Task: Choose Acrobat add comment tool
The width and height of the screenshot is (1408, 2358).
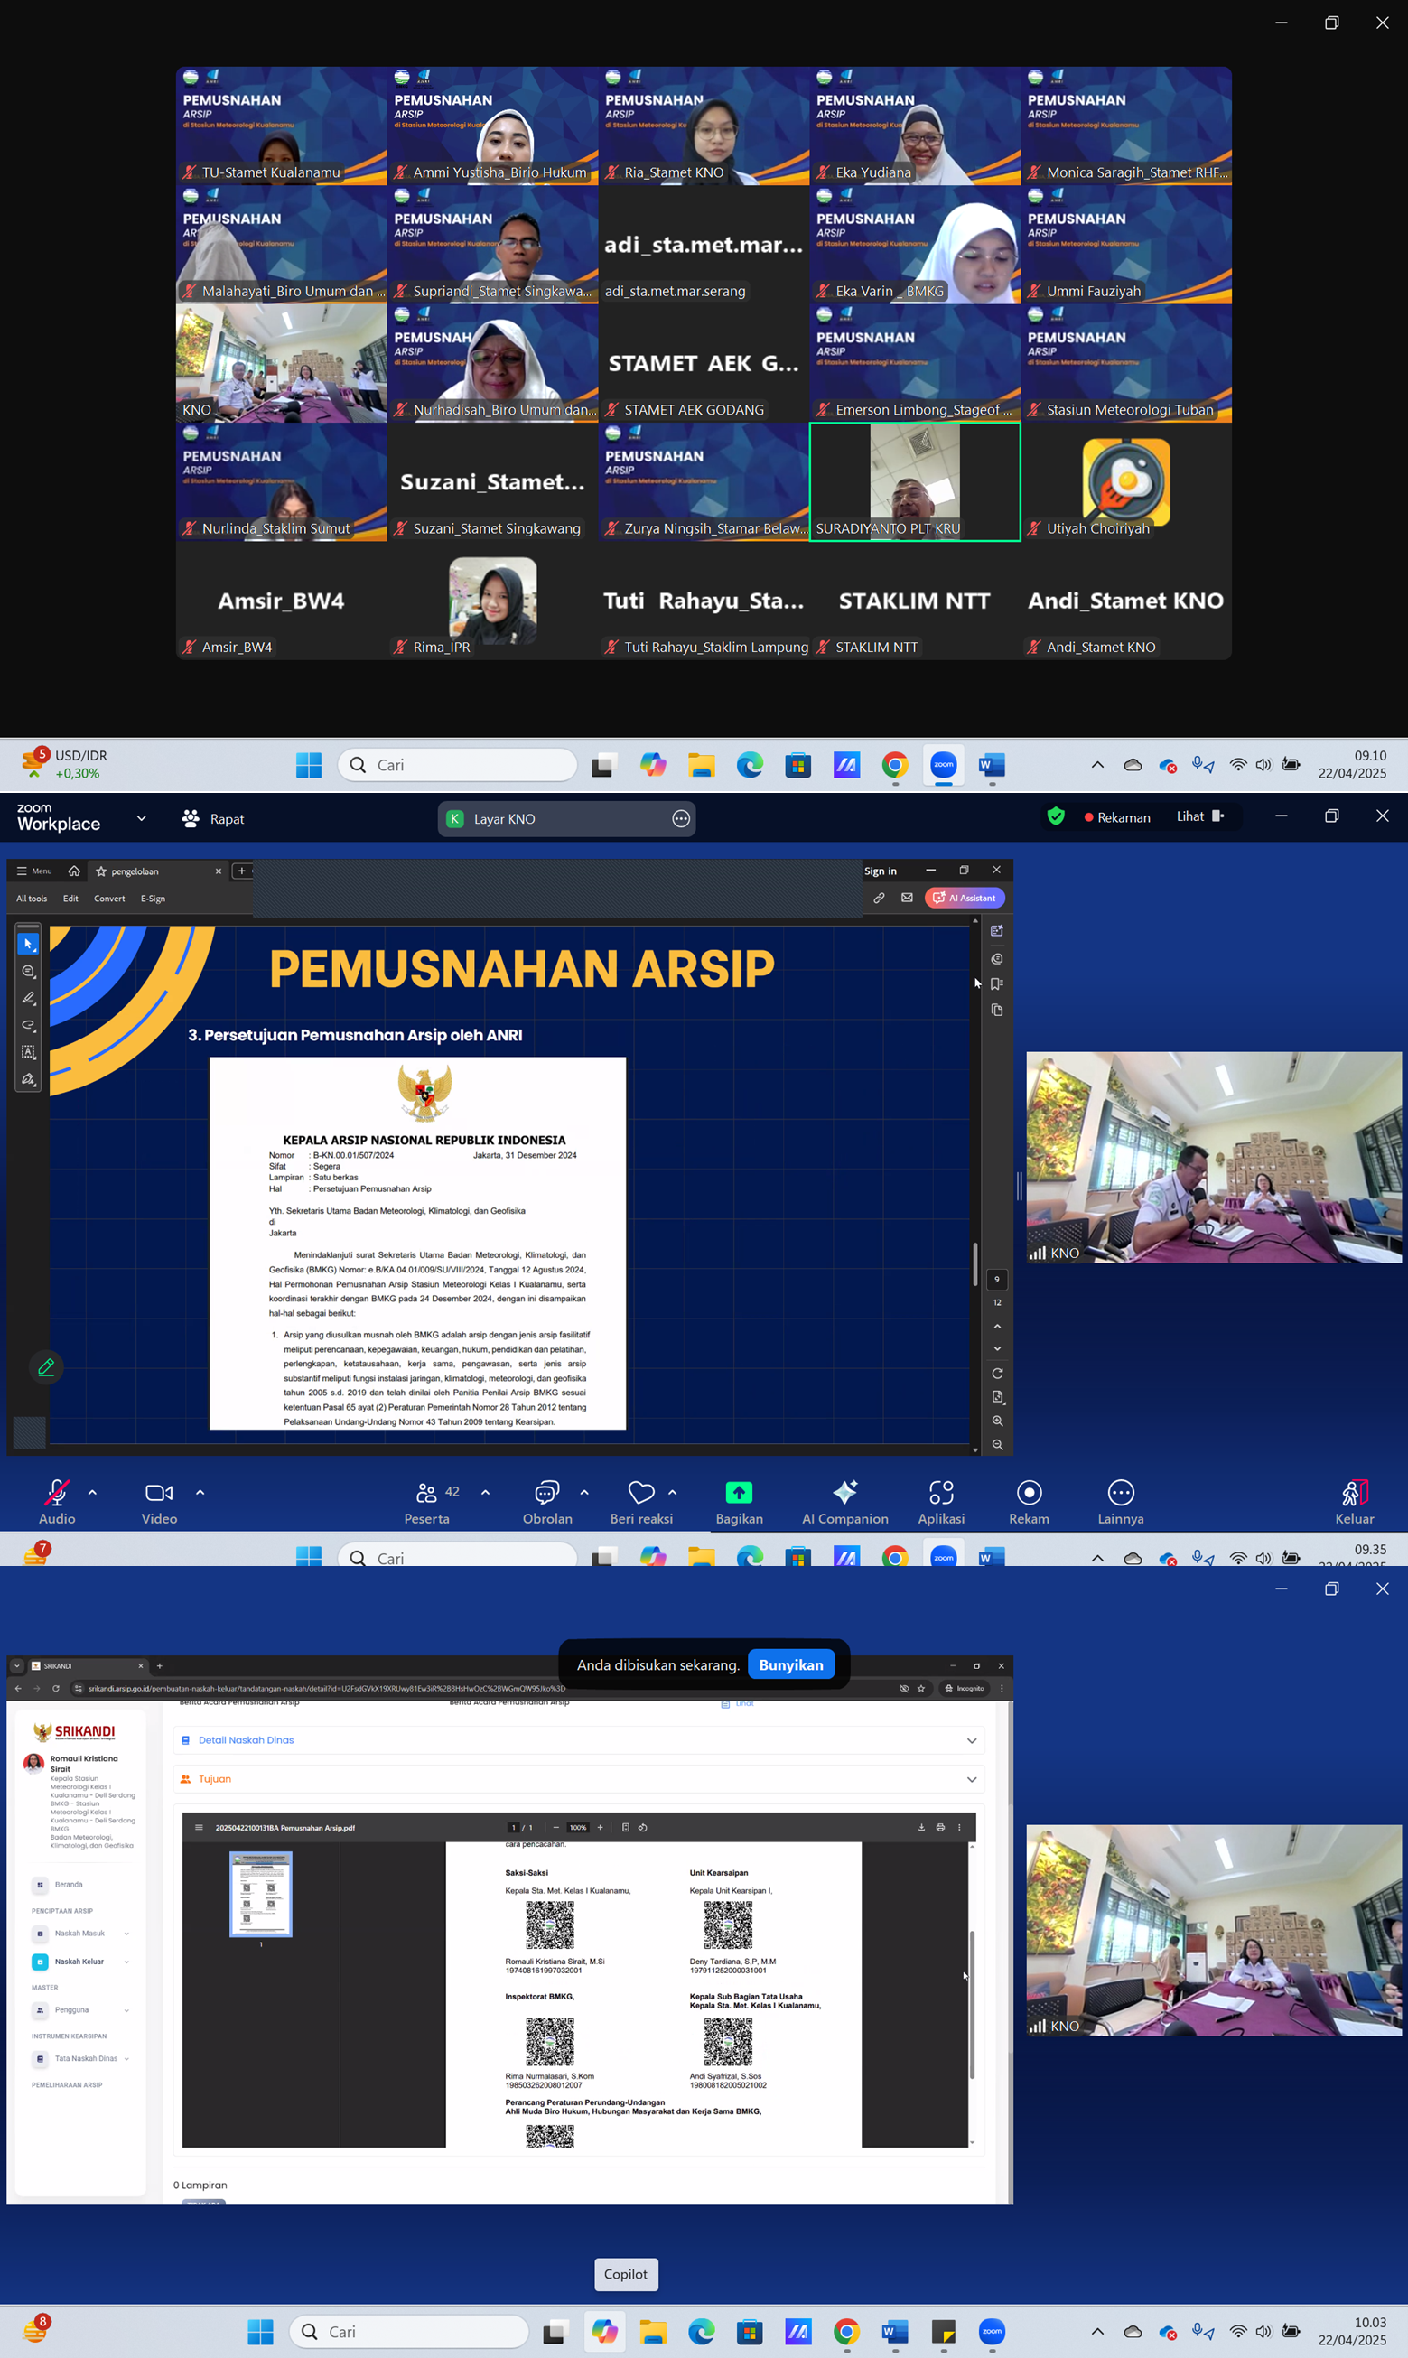Action: [29, 971]
